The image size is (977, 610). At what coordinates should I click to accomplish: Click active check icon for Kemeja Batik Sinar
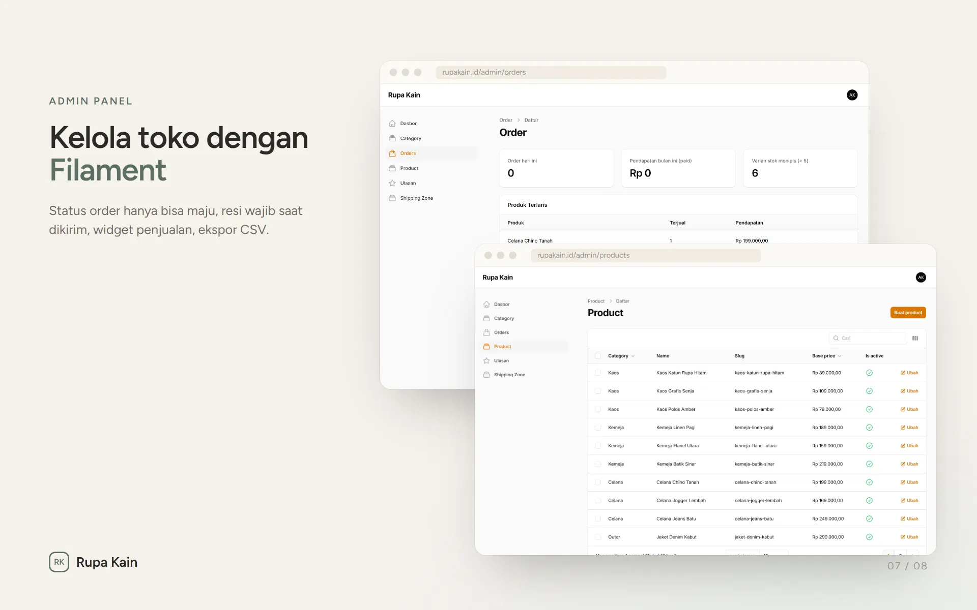(869, 464)
